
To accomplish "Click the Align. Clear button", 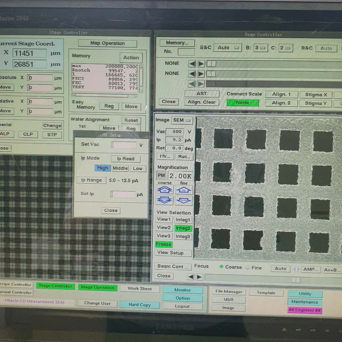I will (201, 102).
